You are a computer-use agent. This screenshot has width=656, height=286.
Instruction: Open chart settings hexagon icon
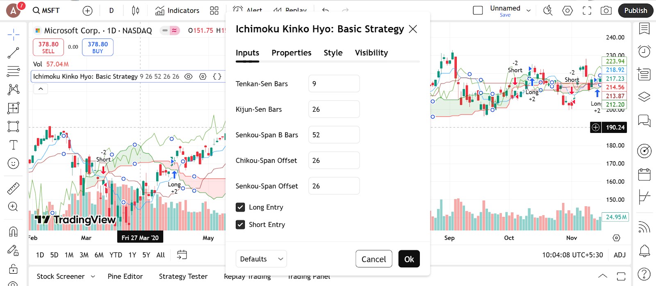(x=567, y=11)
